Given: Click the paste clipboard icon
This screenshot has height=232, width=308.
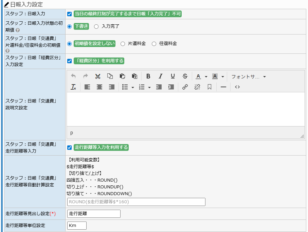Looking at the screenshot, I should 122,76.
